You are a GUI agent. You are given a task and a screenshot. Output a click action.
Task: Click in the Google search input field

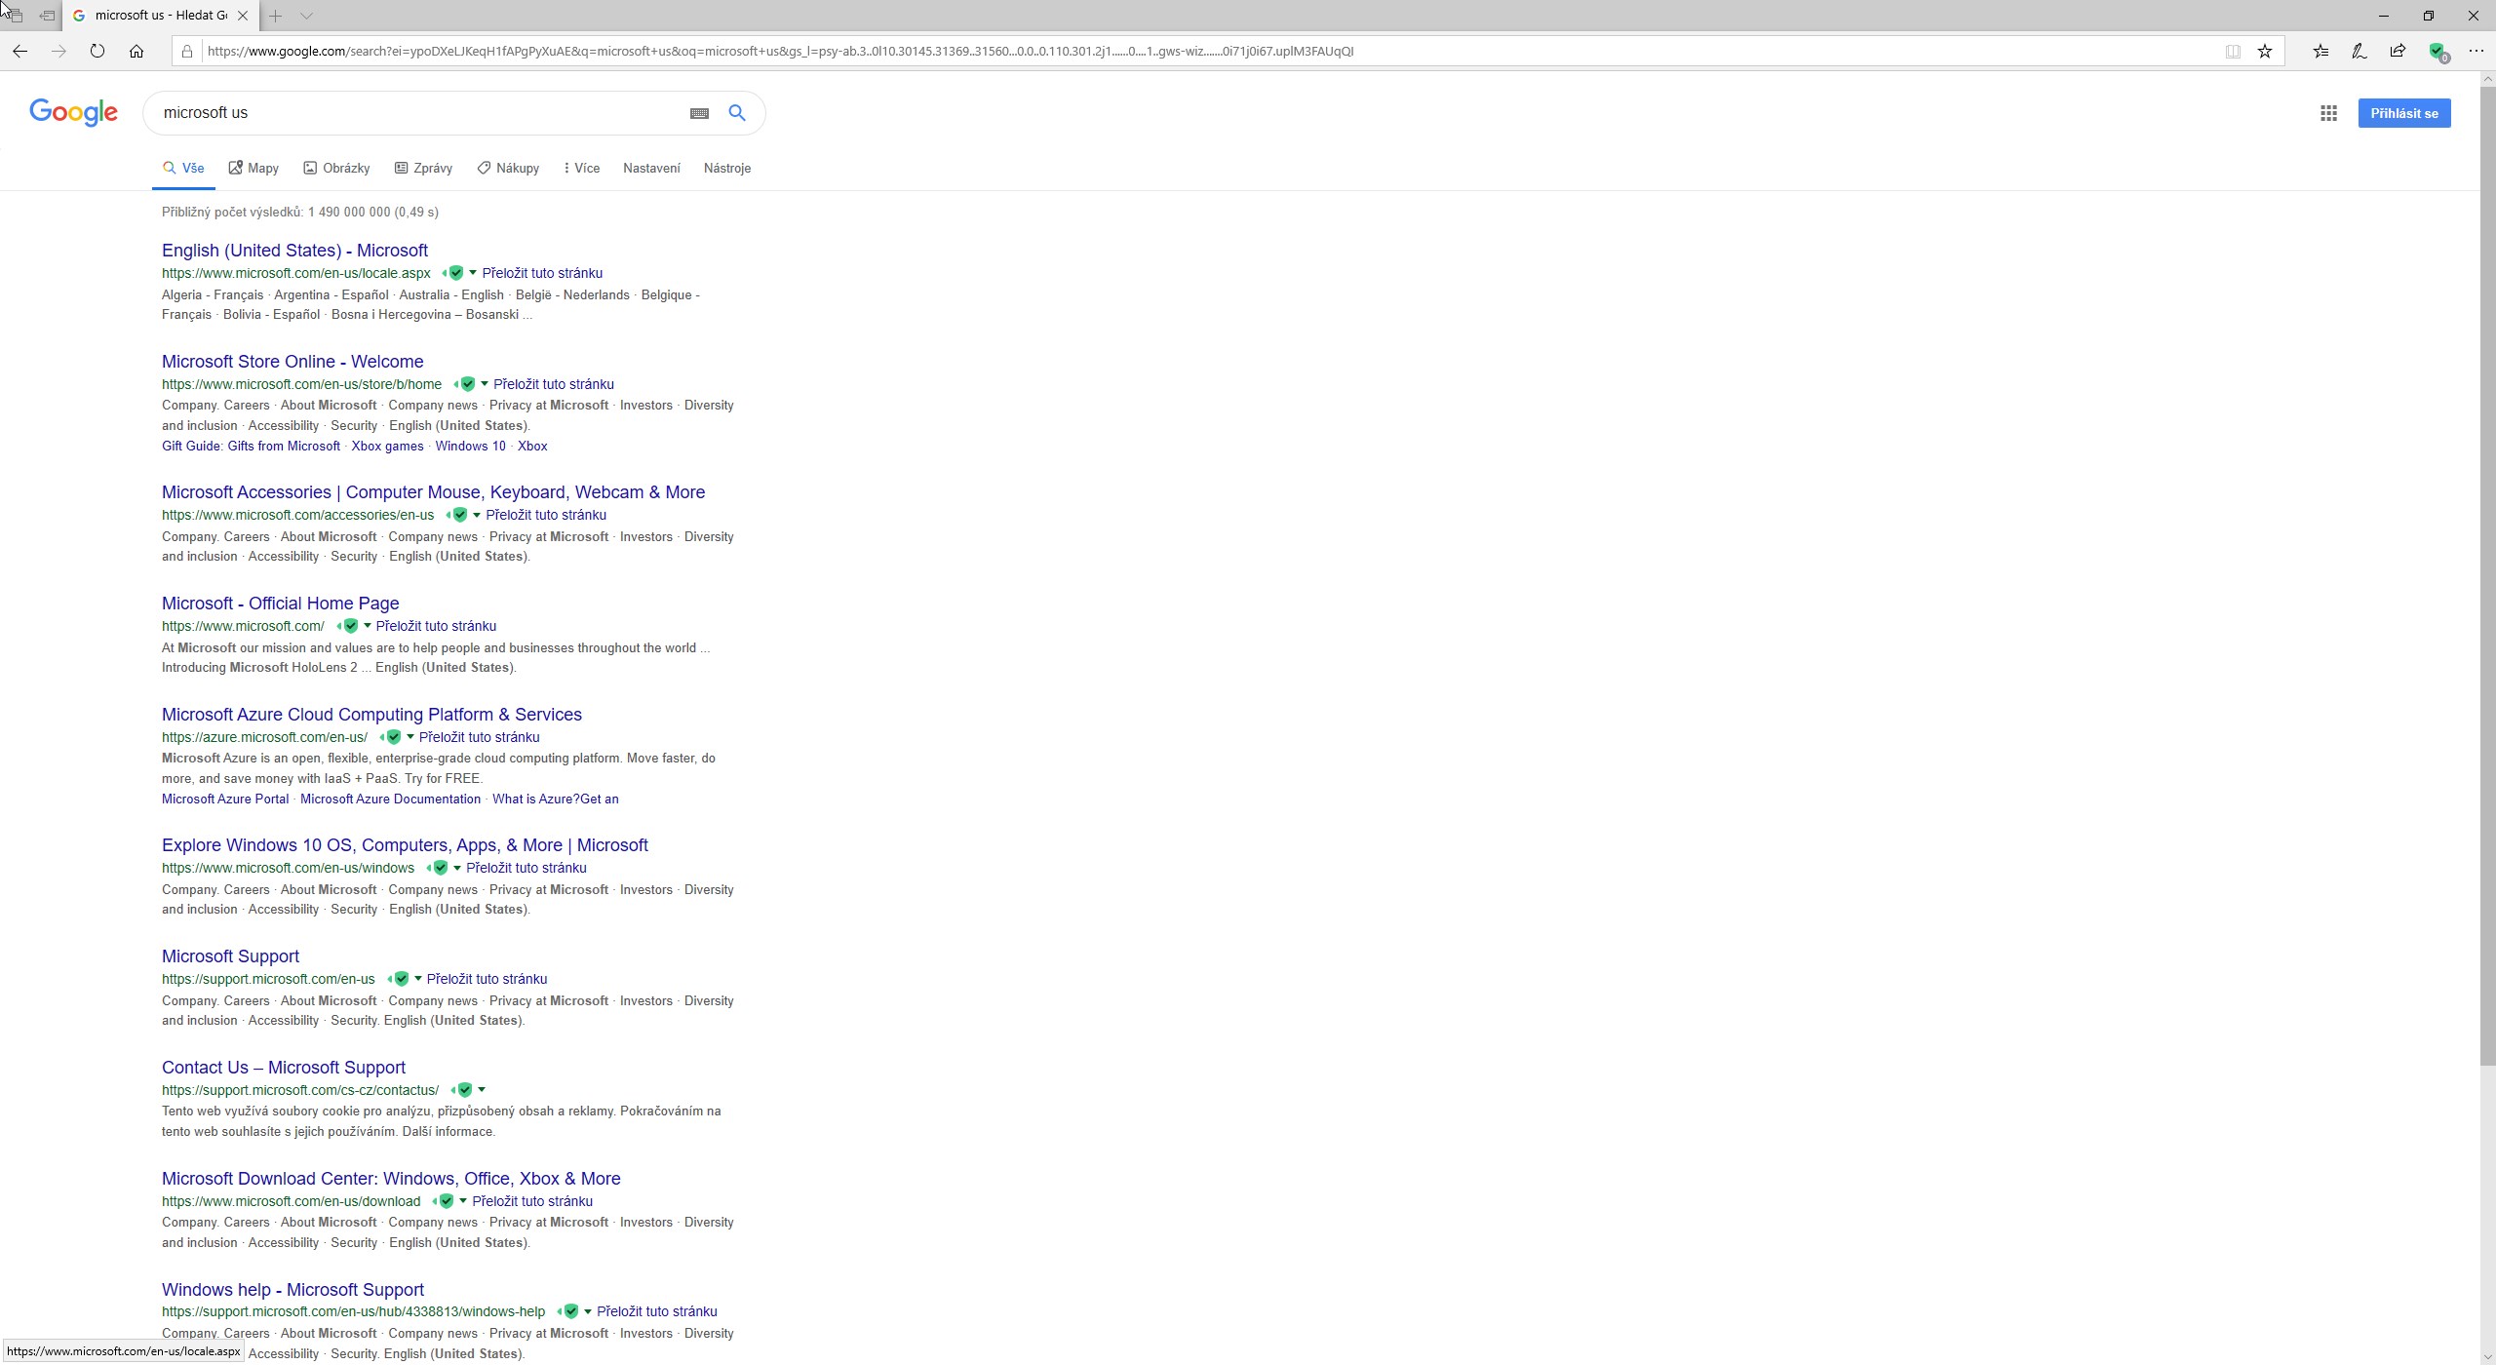(409, 113)
